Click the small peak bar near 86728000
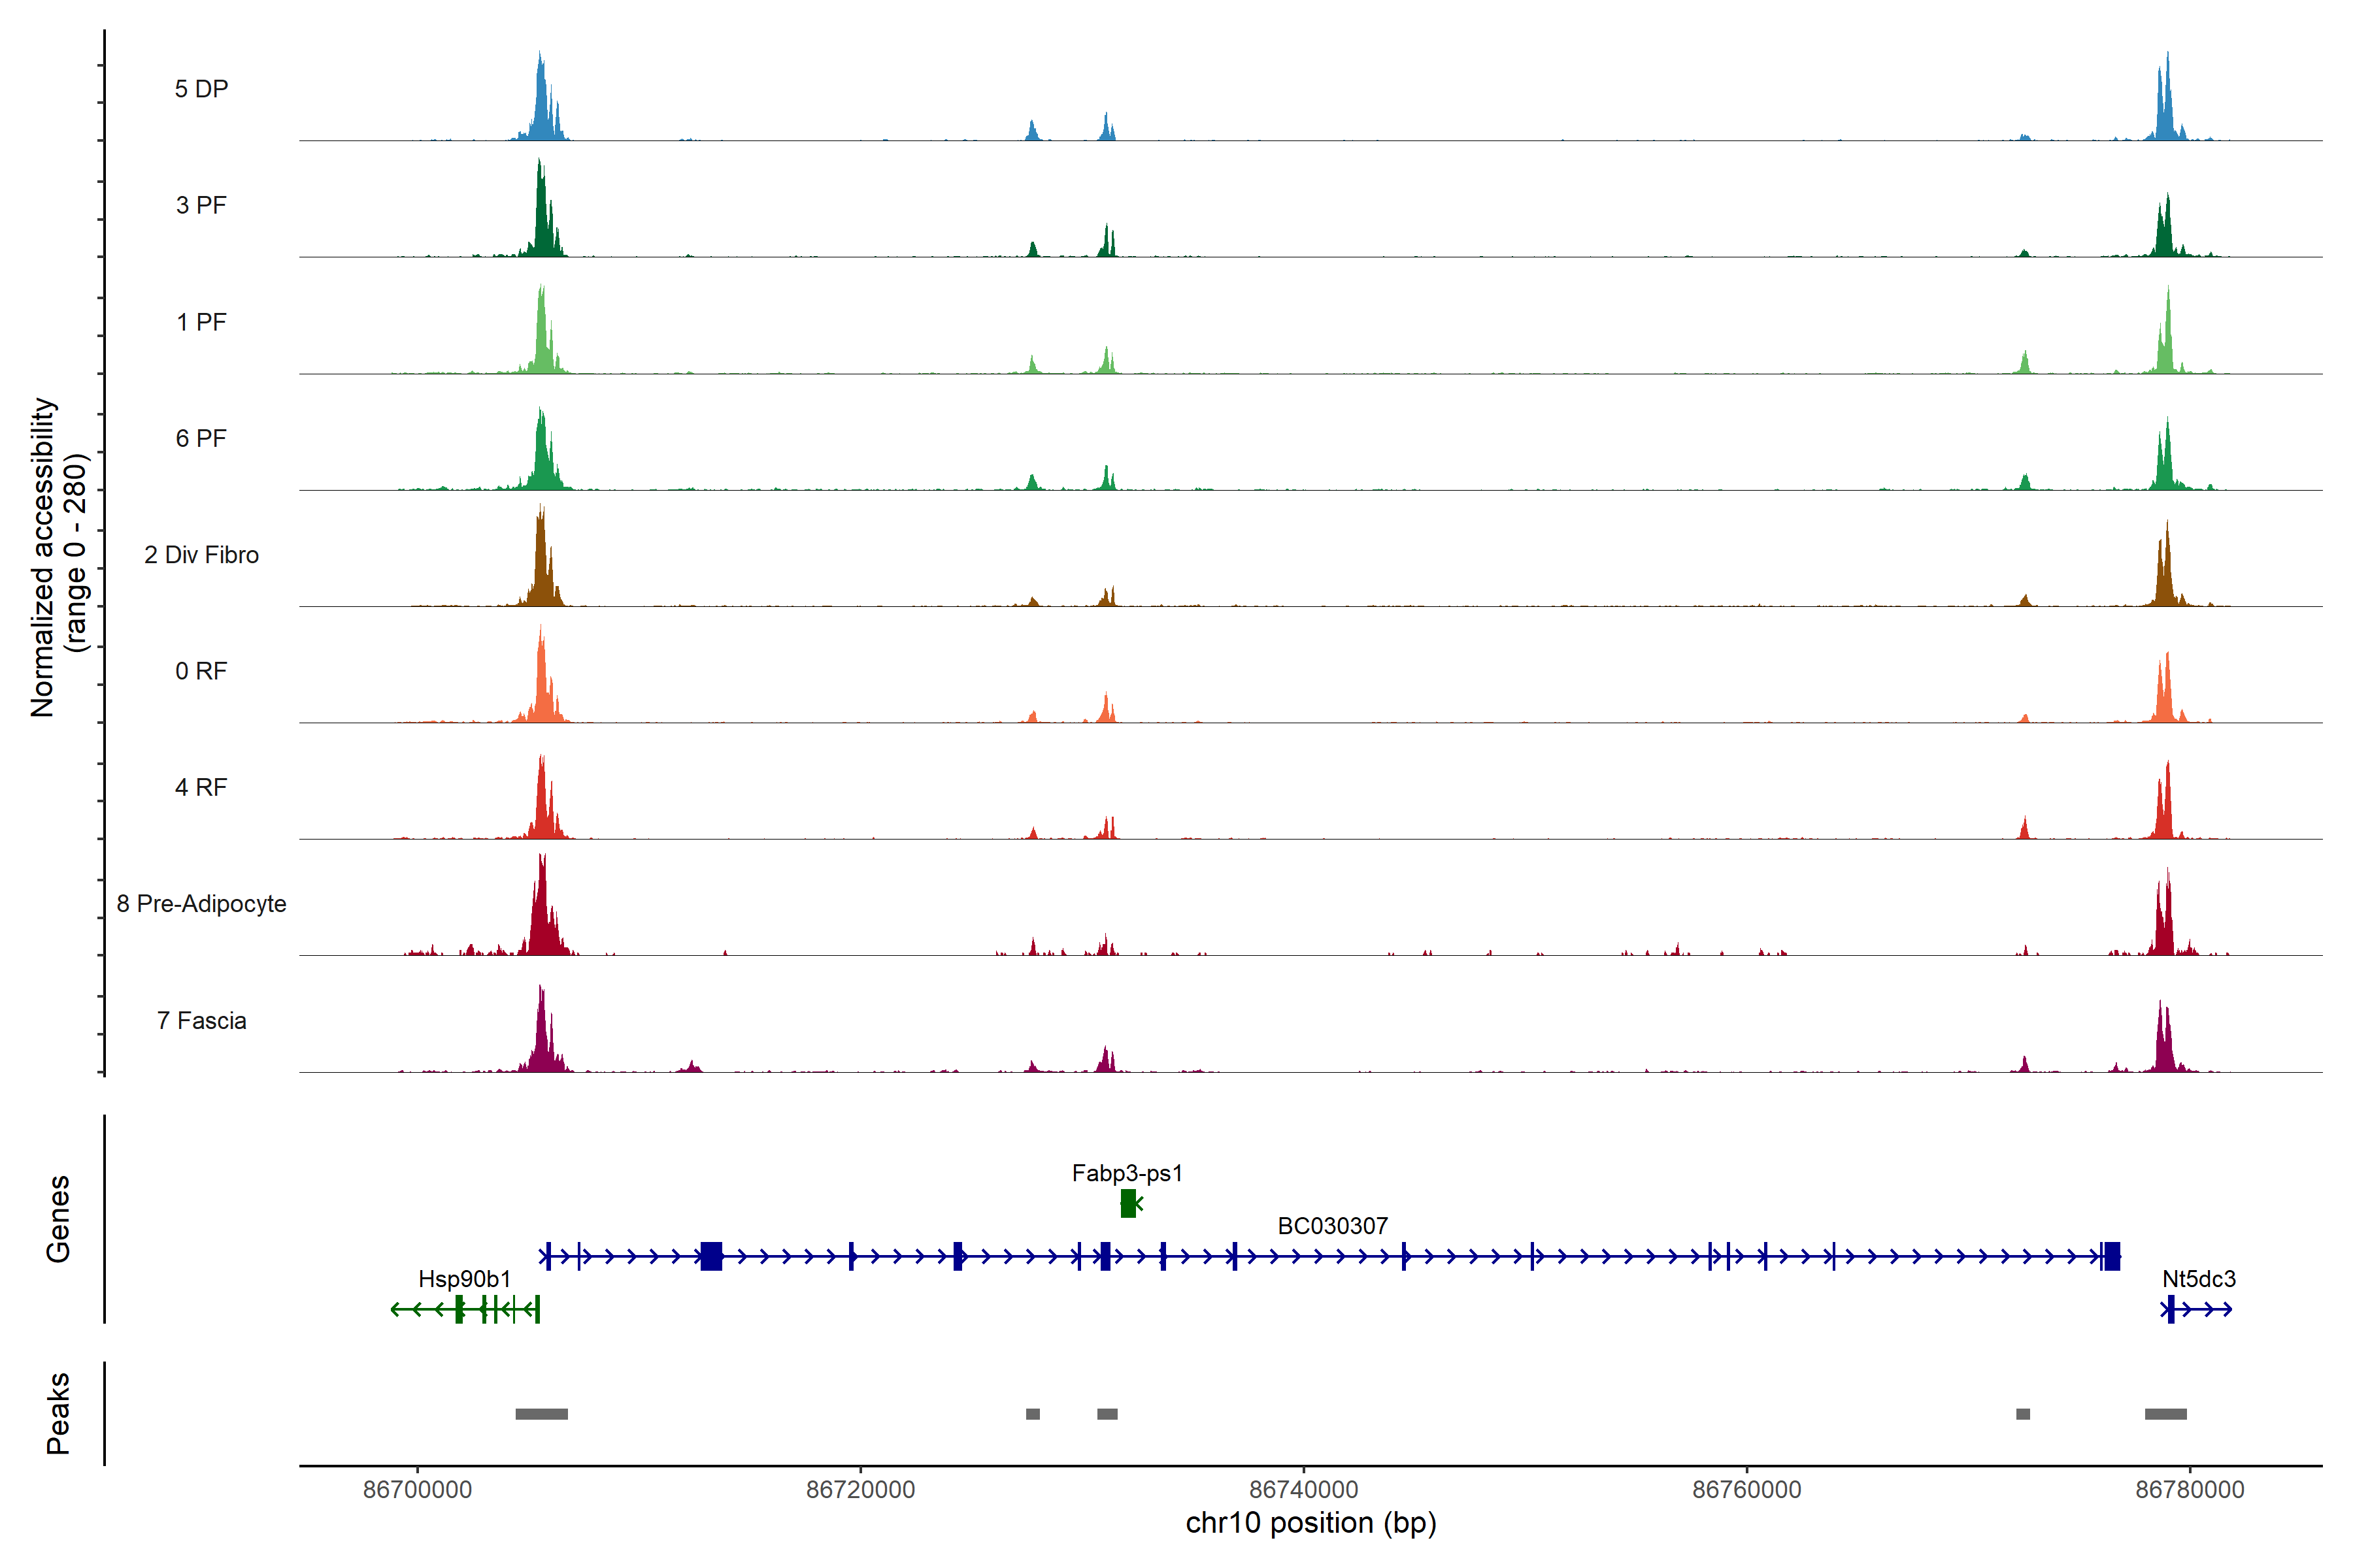The height and width of the screenshot is (1568, 2353). click(1033, 1414)
